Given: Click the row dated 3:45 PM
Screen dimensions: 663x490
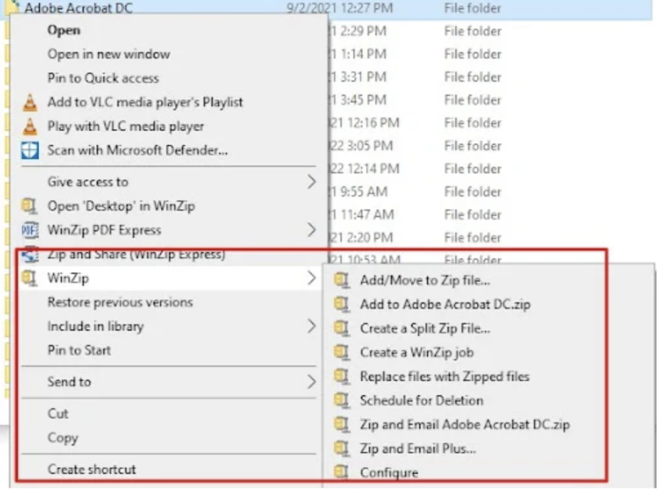Looking at the screenshot, I should (491, 100).
